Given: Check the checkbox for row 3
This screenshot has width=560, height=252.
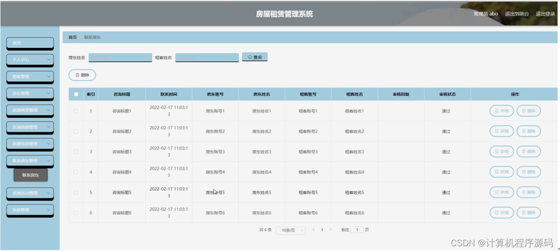Looking at the screenshot, I should pos(76,152).
